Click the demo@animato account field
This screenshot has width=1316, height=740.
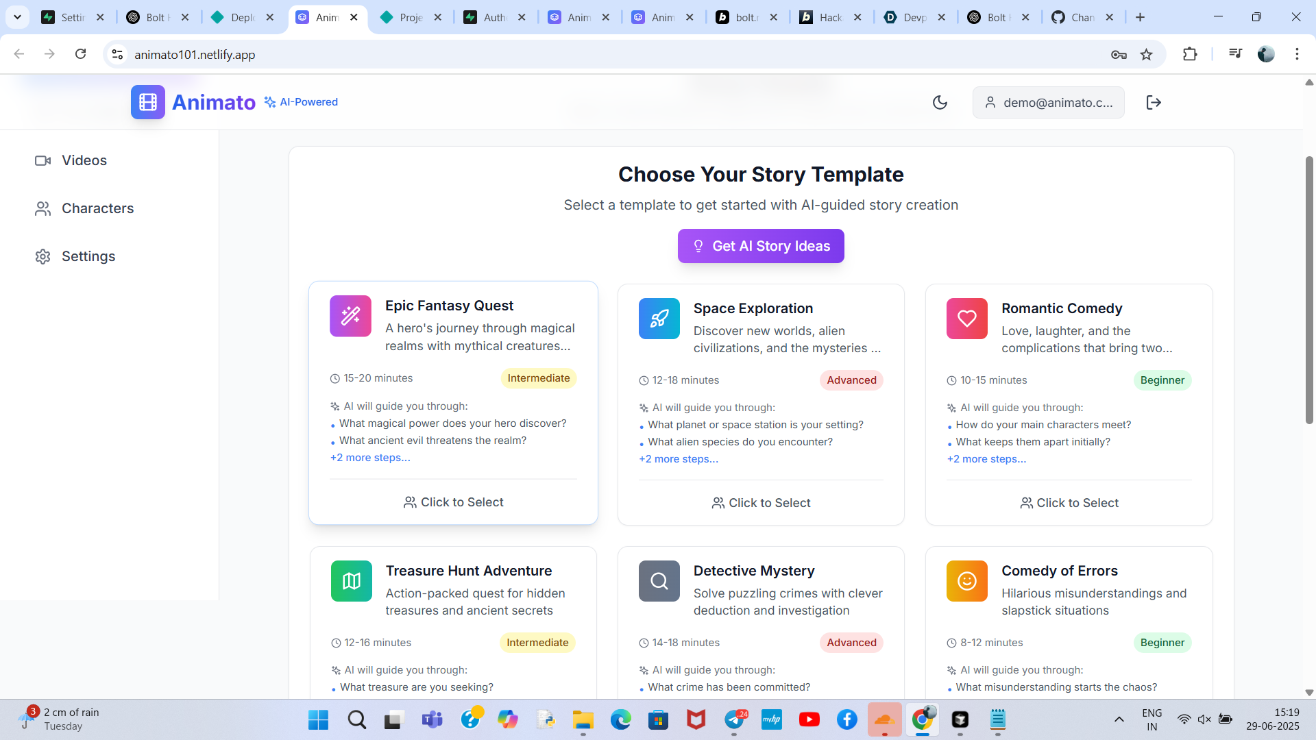[1048, 102]
